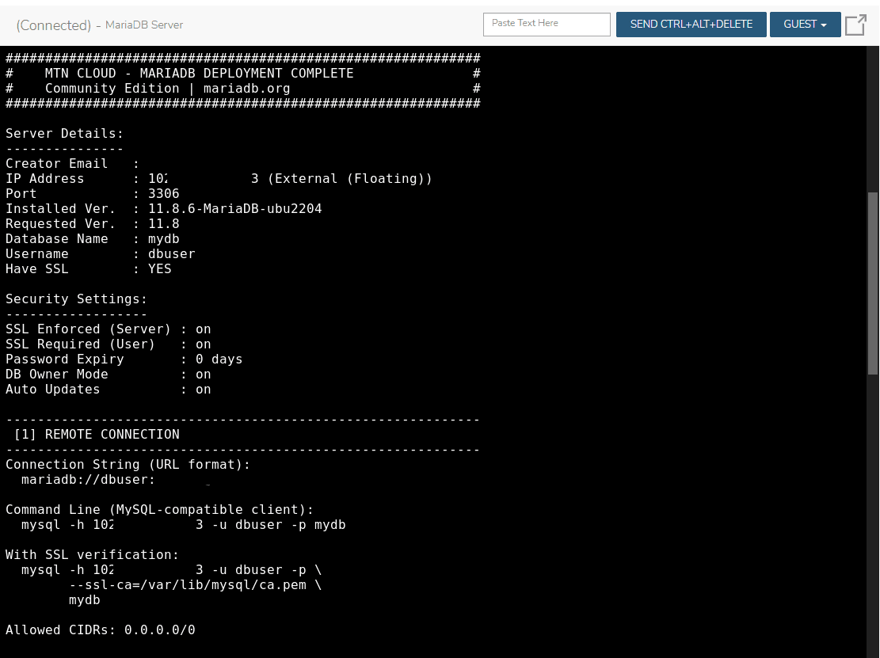The width and height of the screenshot is (880, 658).
Task: Click the Port value 3306
Action: click(x=163, y=193)
